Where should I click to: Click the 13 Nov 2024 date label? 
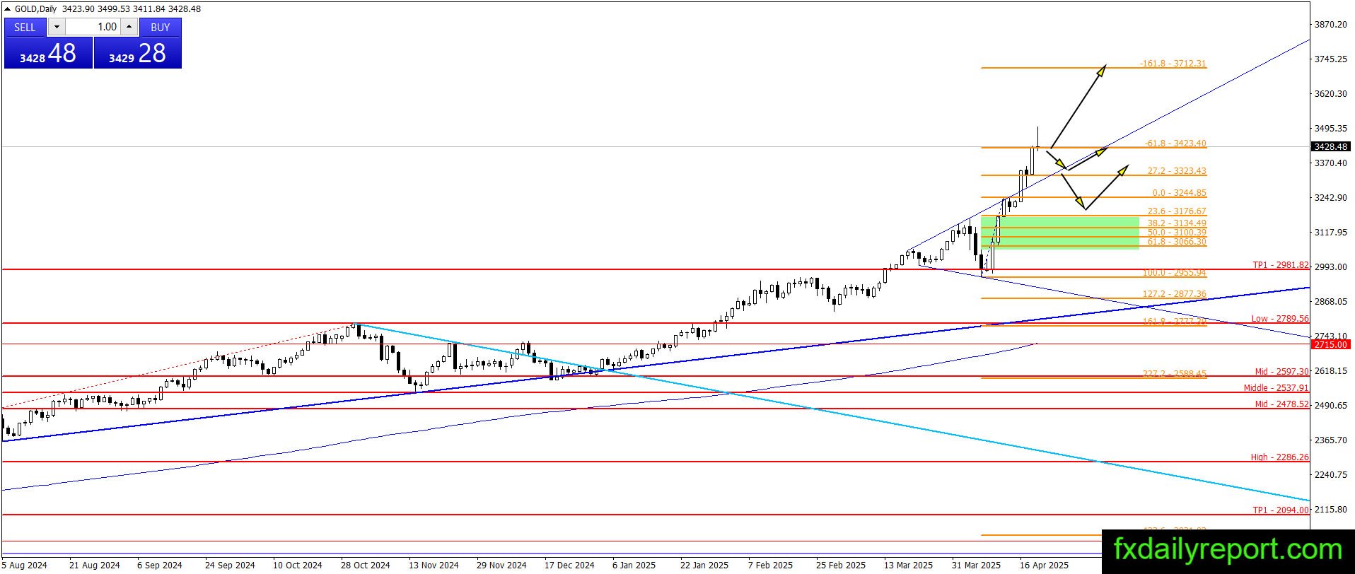click(434, 566)
